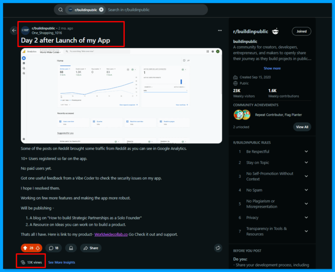Click the snoo icon beside community name
The height and width of the screenshot is (272, 335).
click(275, 31)
